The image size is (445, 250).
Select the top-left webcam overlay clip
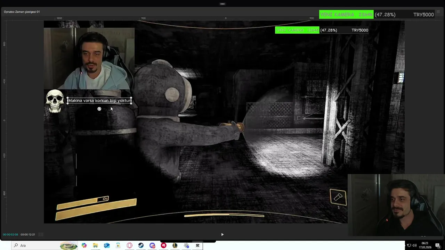tap(89, 59)
